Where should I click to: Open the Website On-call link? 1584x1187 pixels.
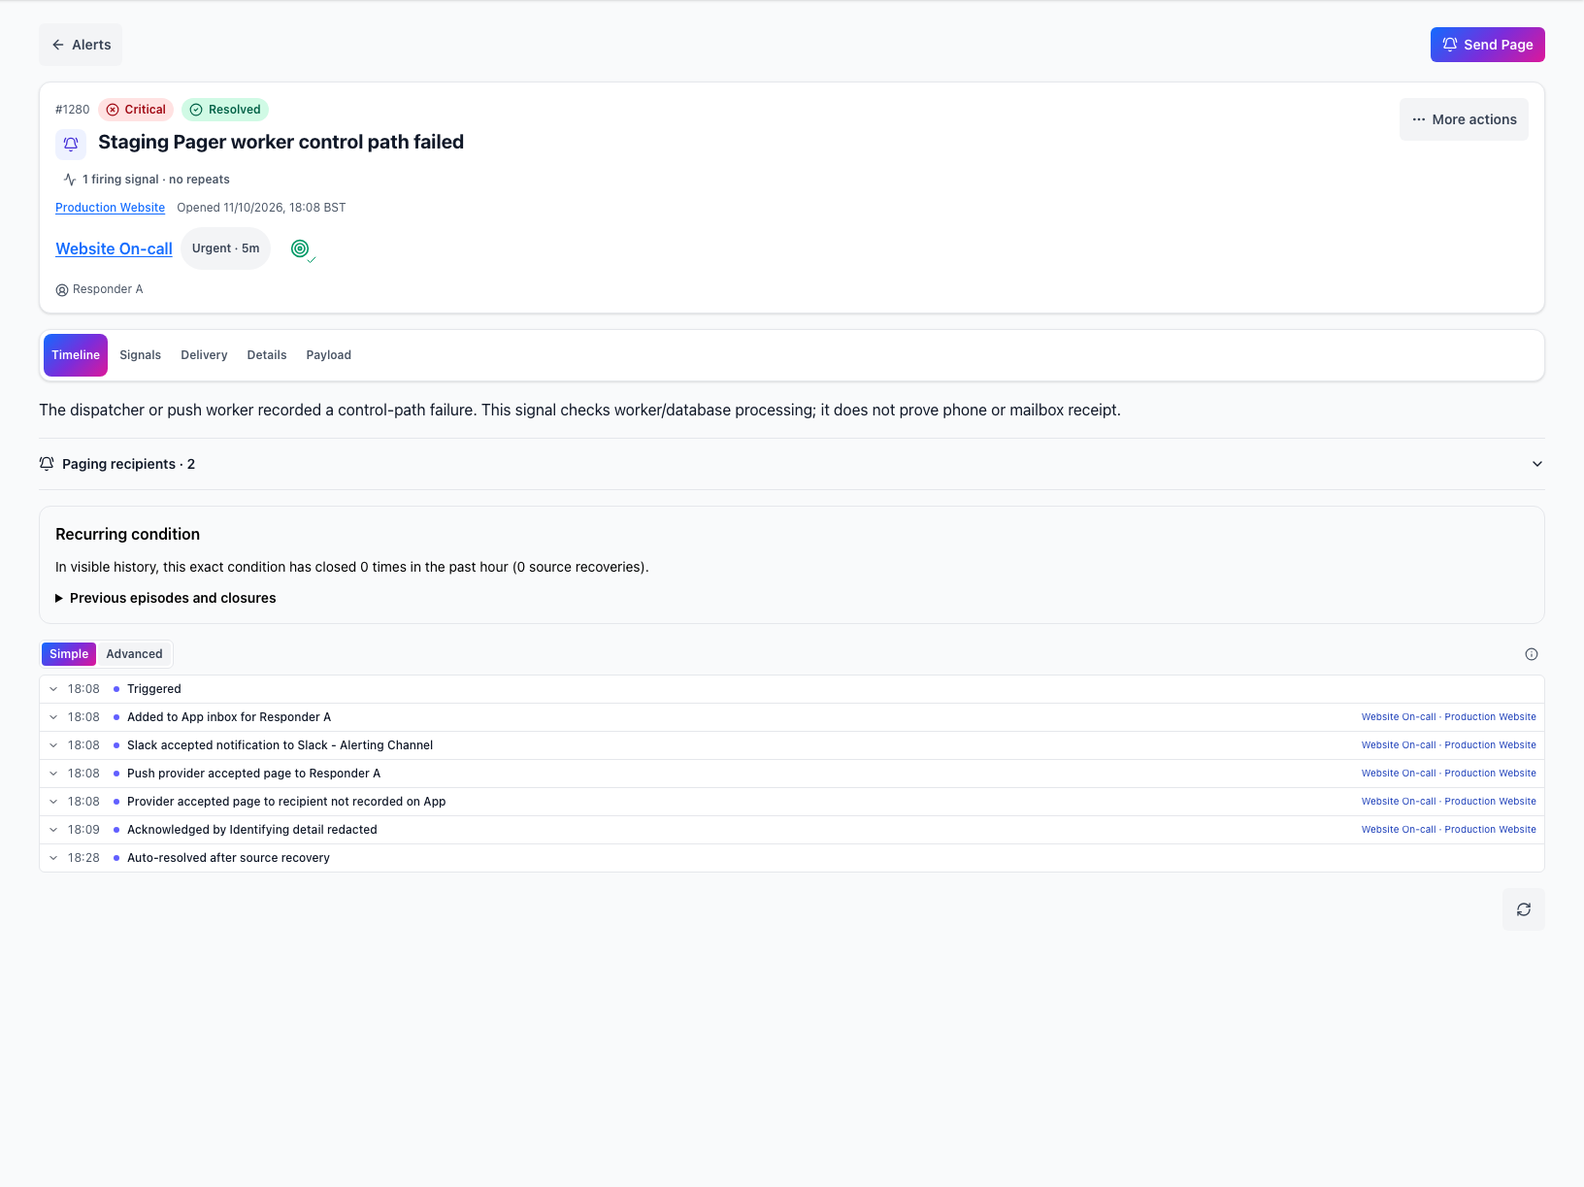[x=114, y=248]
